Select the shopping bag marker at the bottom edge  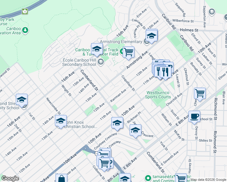coord(61,178)
